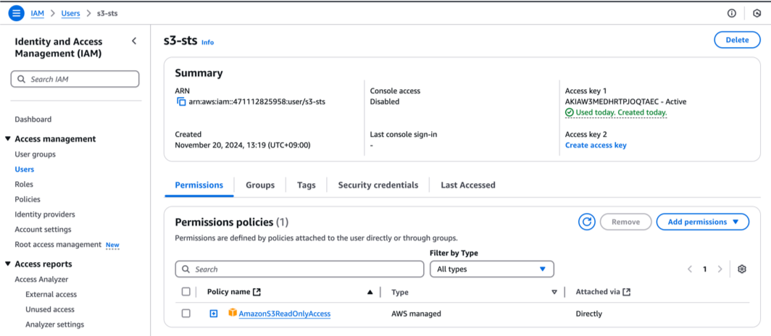Refresh the permissions policies list
Image resolution: width=771 pixels, height=336 pixels.
click(586, 222)
